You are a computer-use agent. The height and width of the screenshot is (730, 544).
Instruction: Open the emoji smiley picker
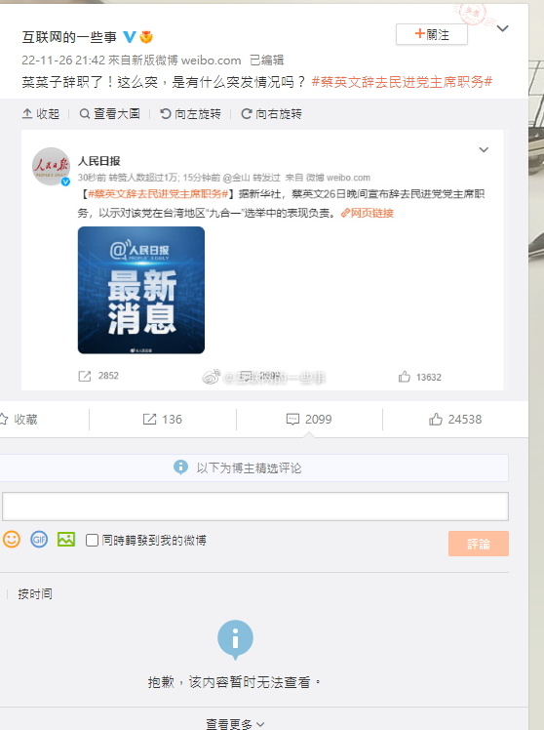(12, 540)
